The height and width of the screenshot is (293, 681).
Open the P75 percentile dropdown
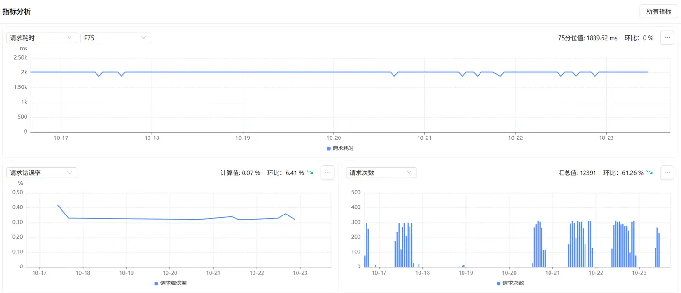pyautogui.click(x=115, y=38)
